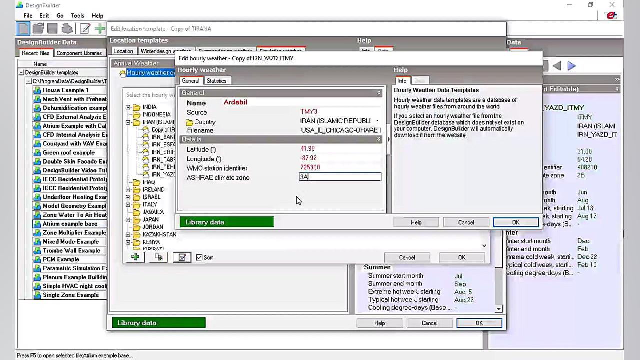Click the green plus add weather button

pyautogui.click(x=135, y=257)
